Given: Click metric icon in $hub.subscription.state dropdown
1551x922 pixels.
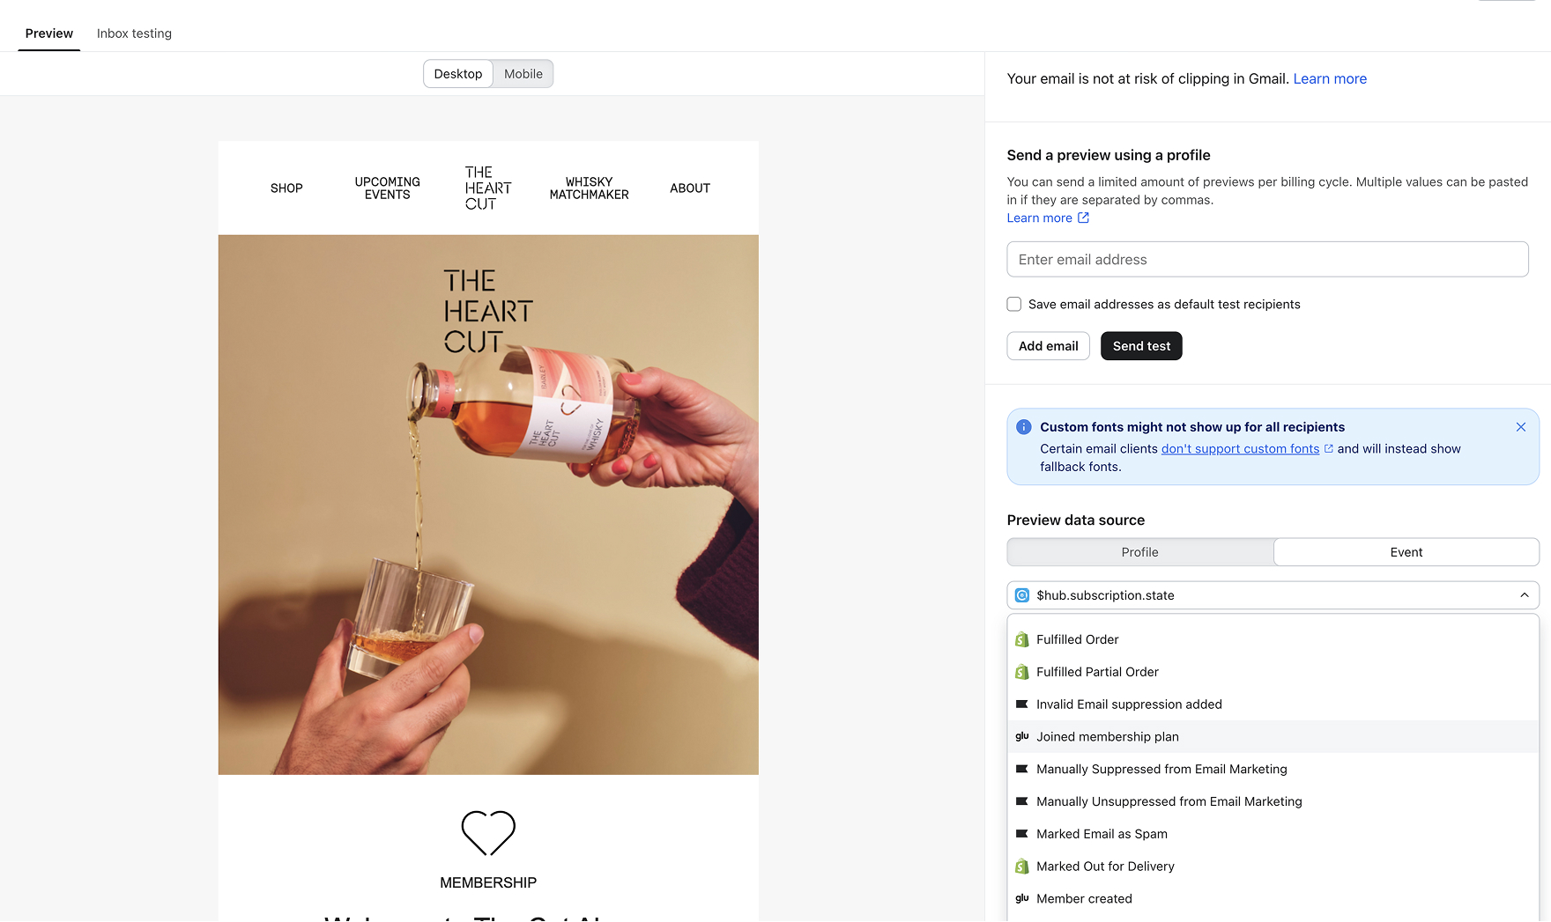Looking at the screenshot, I should pos(1022,595).
